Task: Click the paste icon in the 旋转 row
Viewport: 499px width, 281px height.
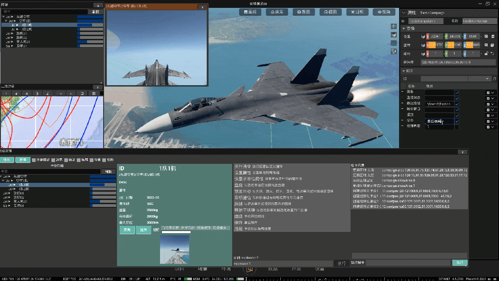Action: 493,45
